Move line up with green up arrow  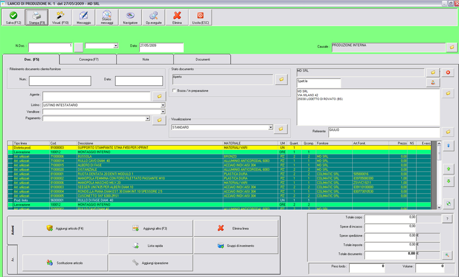448,169
